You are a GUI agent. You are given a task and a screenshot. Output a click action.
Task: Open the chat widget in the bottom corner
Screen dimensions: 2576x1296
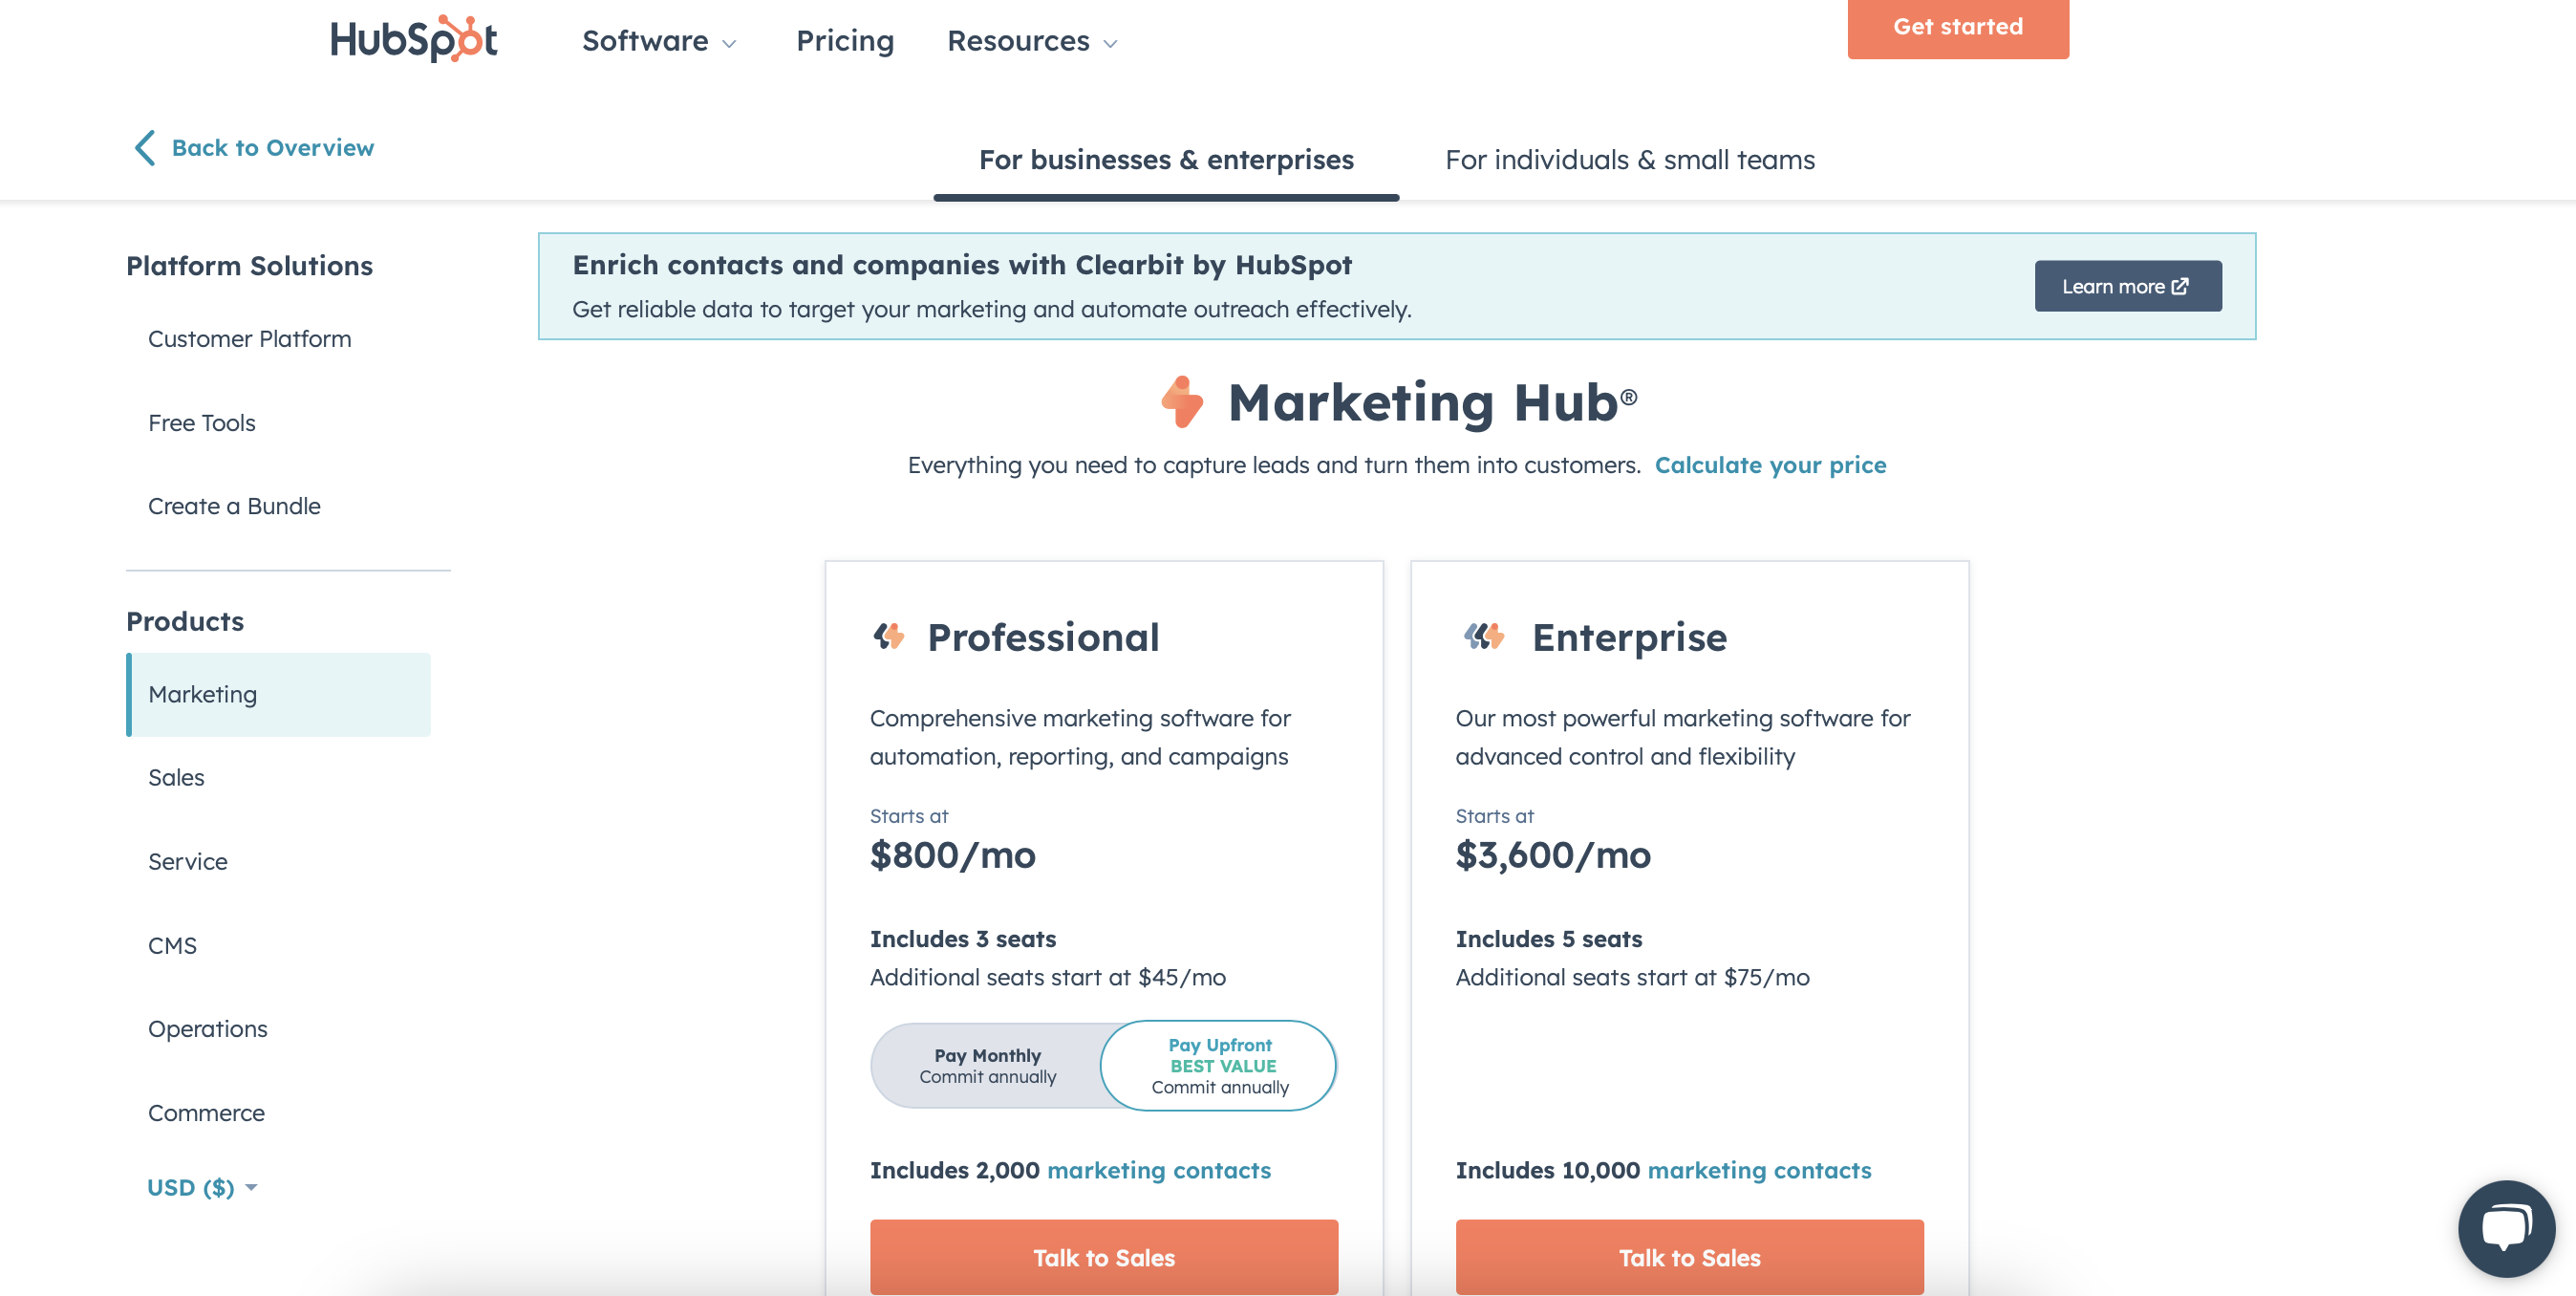tap(2508, 1228)
